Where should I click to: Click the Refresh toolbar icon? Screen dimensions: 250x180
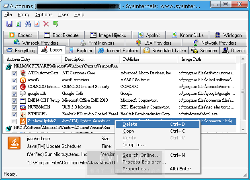tap(18, 24)
